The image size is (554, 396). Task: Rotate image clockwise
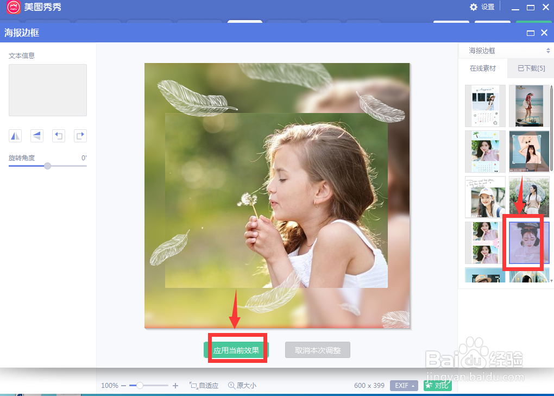(80, 136)
